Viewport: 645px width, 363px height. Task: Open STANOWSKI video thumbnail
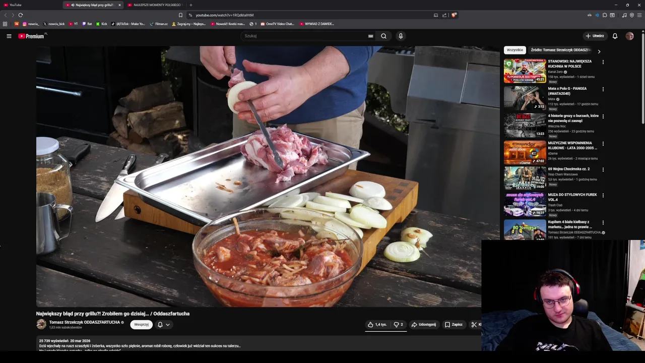point(525,71)
